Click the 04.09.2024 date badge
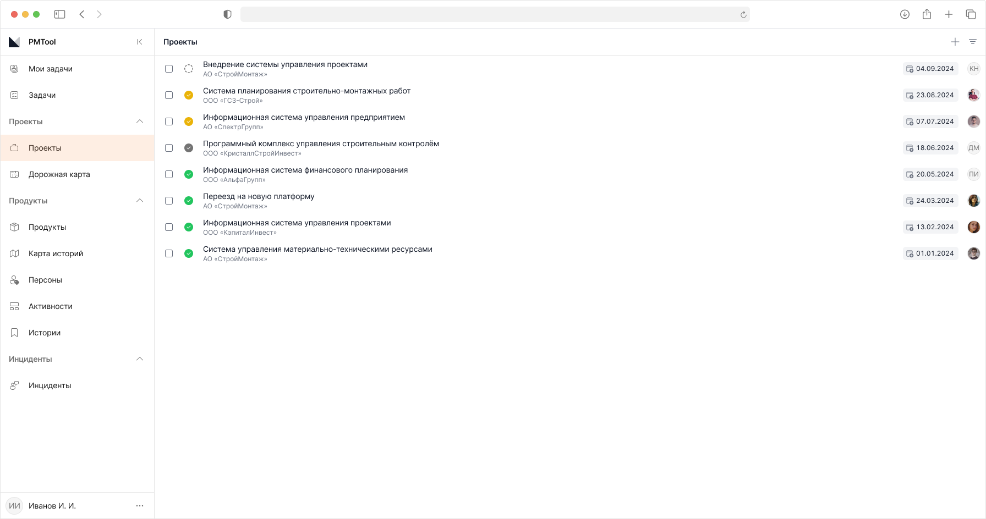 coord(930,69)
